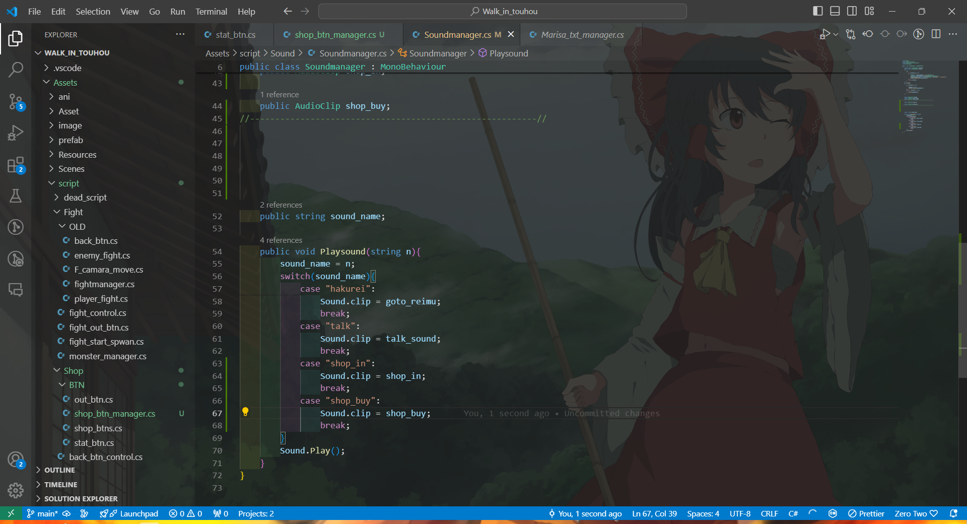Image resolution: width=967 pixels, height=524 pixels.
Task: Open the Accounts menu icon
Action: [x=16, y=460]
